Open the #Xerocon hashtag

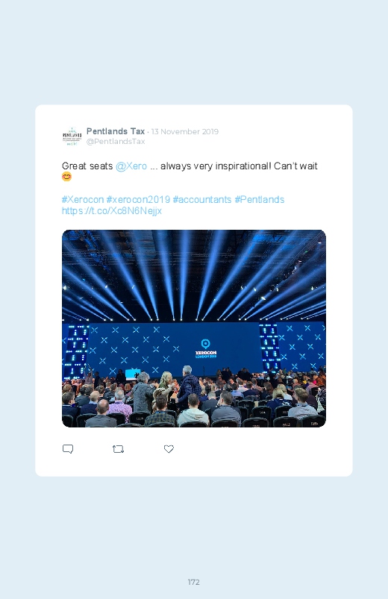[83, 200]
